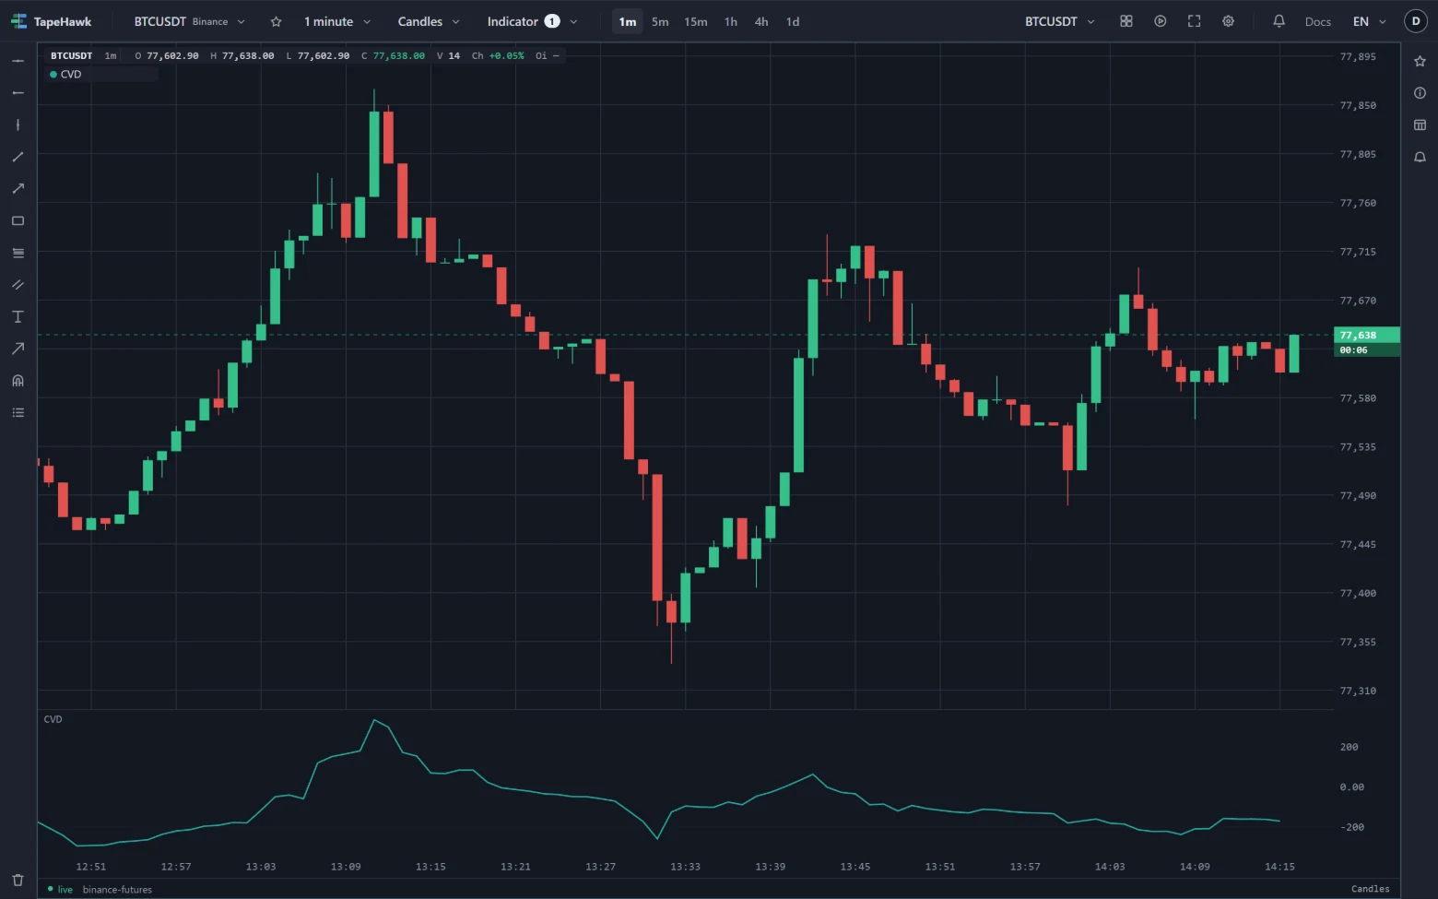Click the Ch +0.05% change value
The height and width of the screenshot is (899, 1438).
498,56
